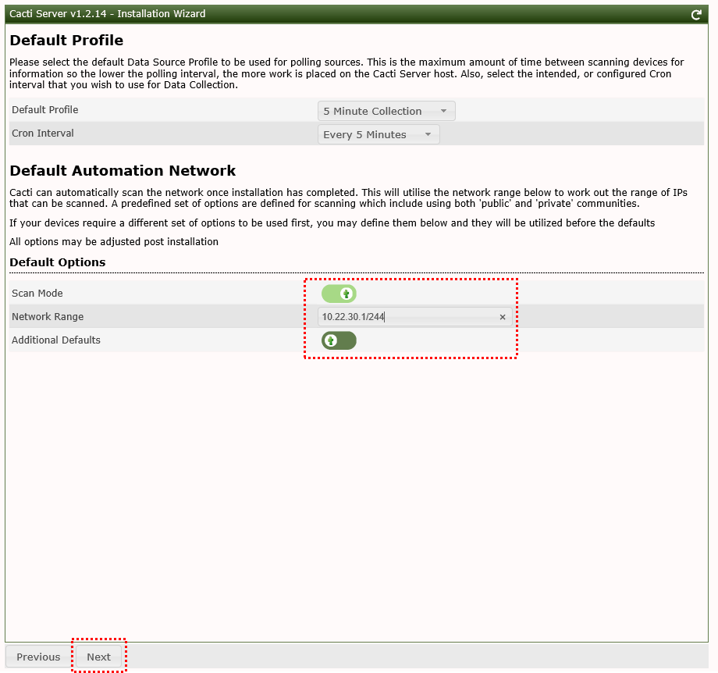
Task: Toggle the Additional Defaults switch
Action: (339, 340)
